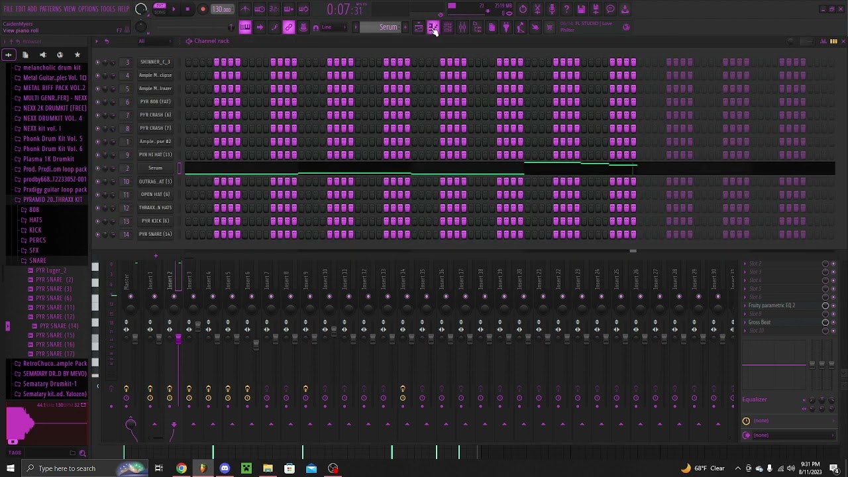This screenshot has width=848, height=477.
Task: Click the browser files tab icon
Action: click(25, 55)
